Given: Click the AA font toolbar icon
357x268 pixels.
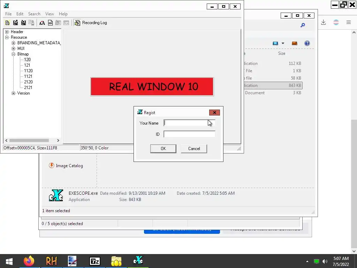Looking at the screenshot, I should 42,23.
